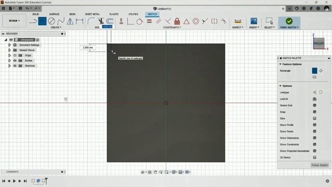This screenshot has height=187, width=332.
Task: Click the green Finish Sketch checkmark
Action: 289,21
